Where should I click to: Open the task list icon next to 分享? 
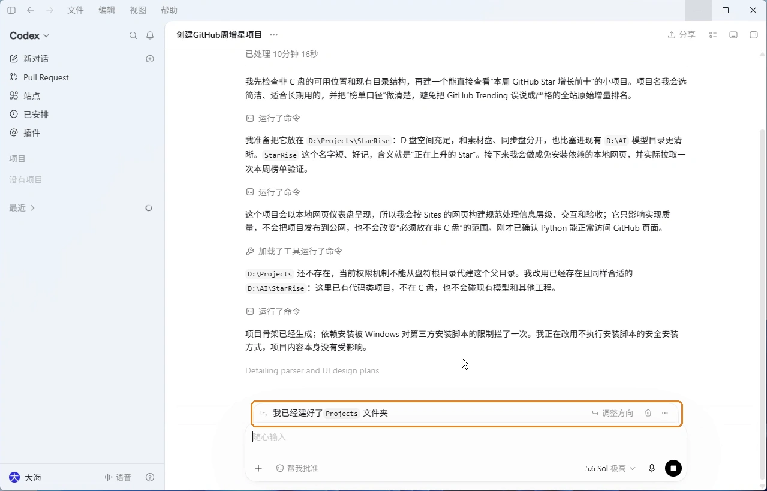tap(713, 35)
